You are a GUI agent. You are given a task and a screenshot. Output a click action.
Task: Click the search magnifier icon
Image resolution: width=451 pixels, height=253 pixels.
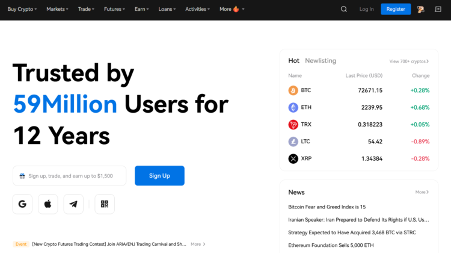[x=344, y=9]
